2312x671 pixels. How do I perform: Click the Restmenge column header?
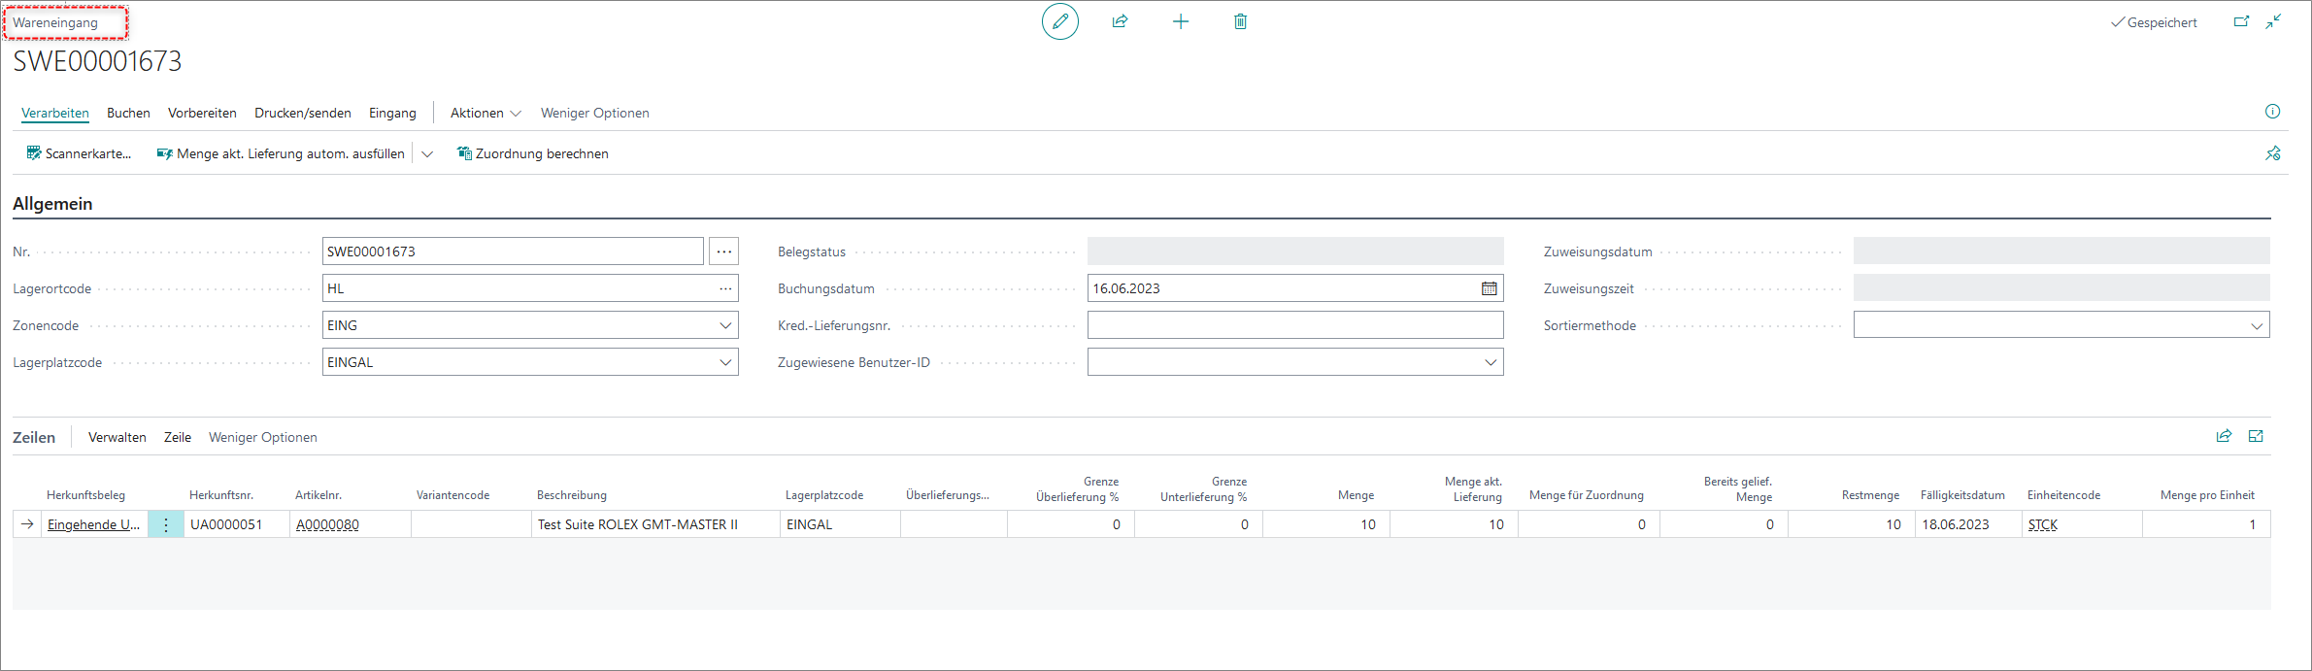(x=1870, y=495)
